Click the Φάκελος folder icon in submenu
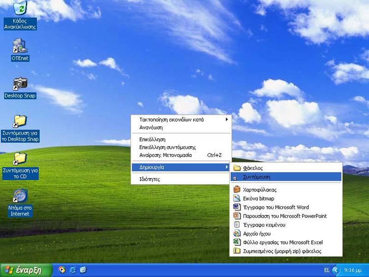Image resolution: width=369 pixels, height=277 pixels. tap(237, 168)
